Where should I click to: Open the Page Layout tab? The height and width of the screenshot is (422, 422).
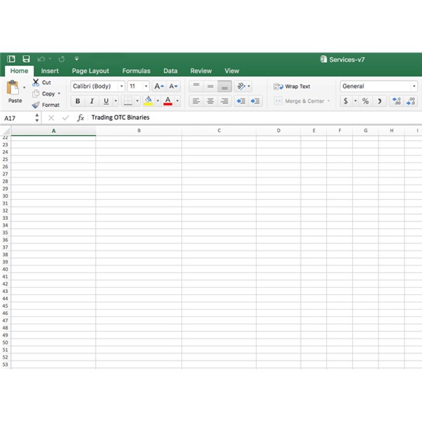pyautogui.click(x=90, y=71)
